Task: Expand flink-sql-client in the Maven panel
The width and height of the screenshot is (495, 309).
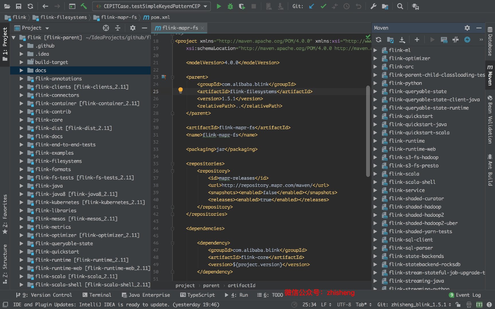Action: (375, 240)
